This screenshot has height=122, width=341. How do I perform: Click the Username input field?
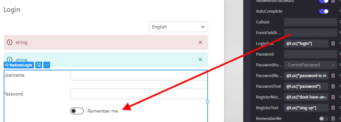(x=139, y=75)
